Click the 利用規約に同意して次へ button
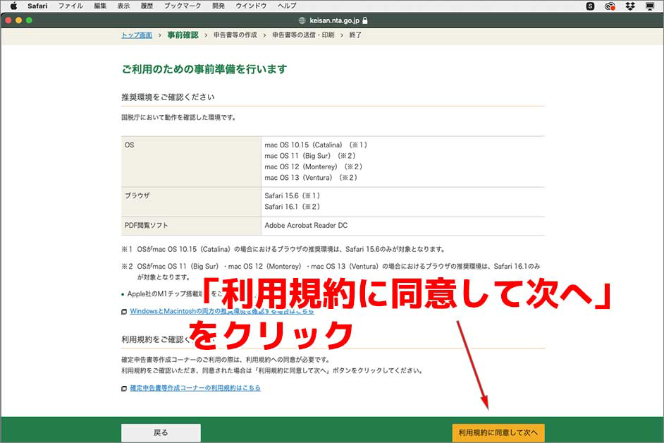 coord(498,431)
